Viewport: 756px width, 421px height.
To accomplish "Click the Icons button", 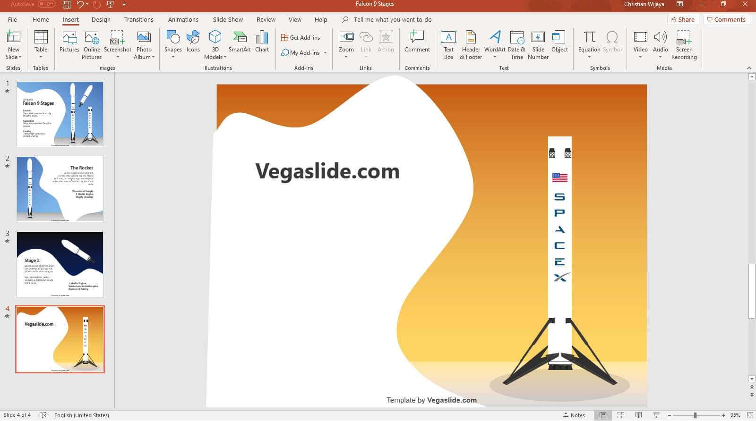I will pyautogui.click(x=193, y=42).
